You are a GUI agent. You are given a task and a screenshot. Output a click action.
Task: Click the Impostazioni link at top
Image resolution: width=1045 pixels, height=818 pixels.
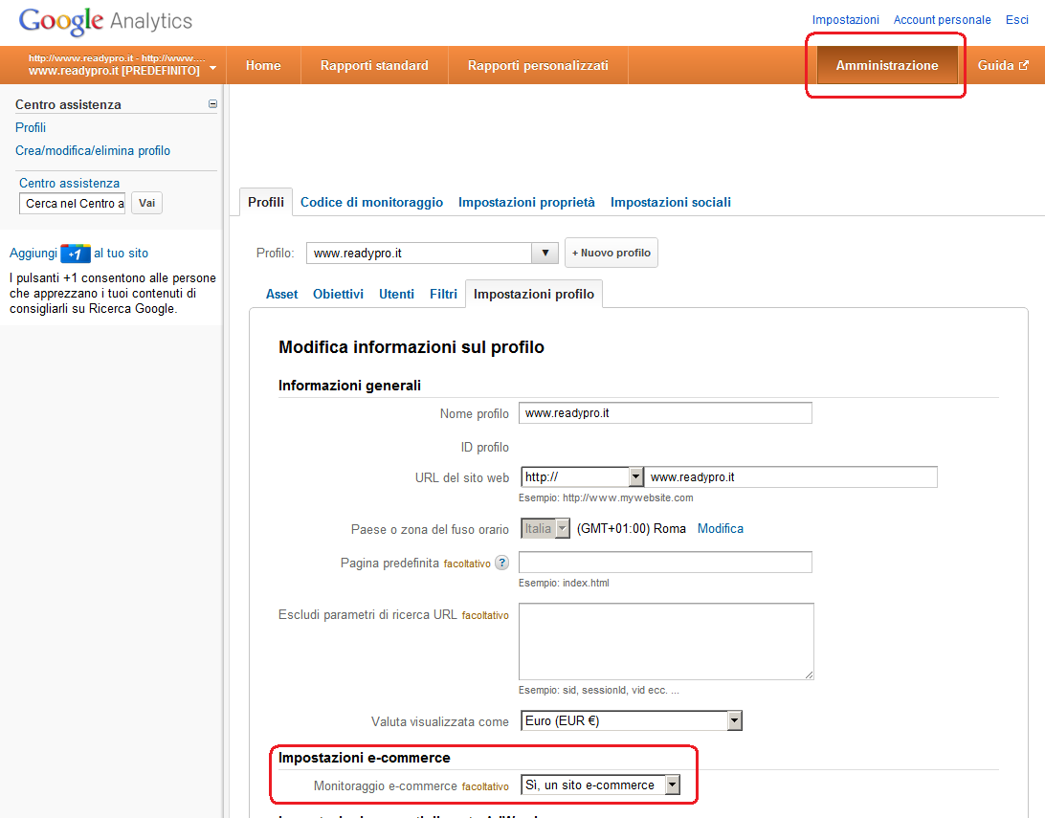coord(845,20)
